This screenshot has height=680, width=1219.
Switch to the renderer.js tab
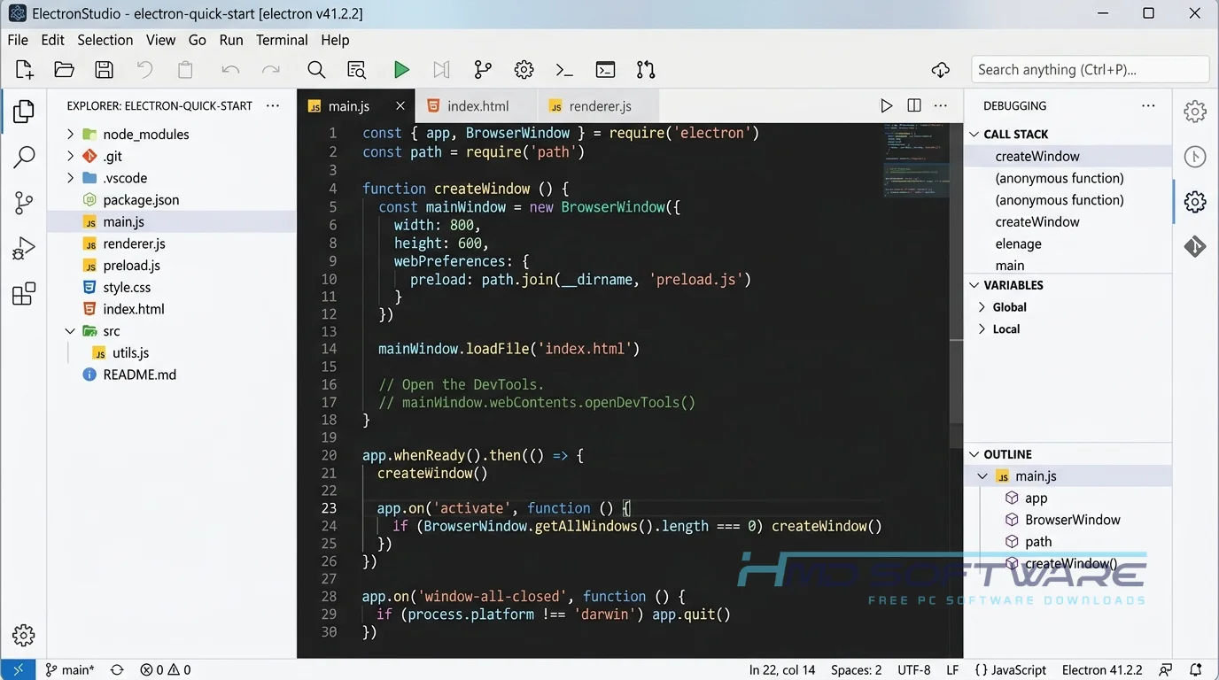tap(599, 106)
